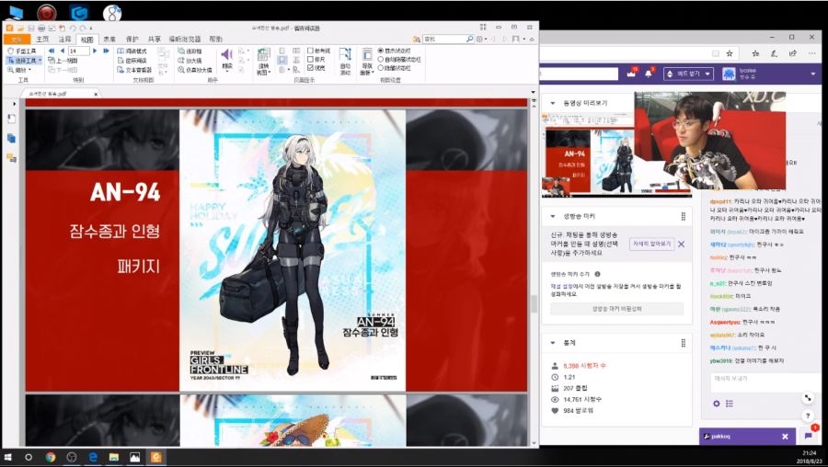
Task: Open the Get Bits dropdown
Action: pyautogui.click(x=688, y=74)
